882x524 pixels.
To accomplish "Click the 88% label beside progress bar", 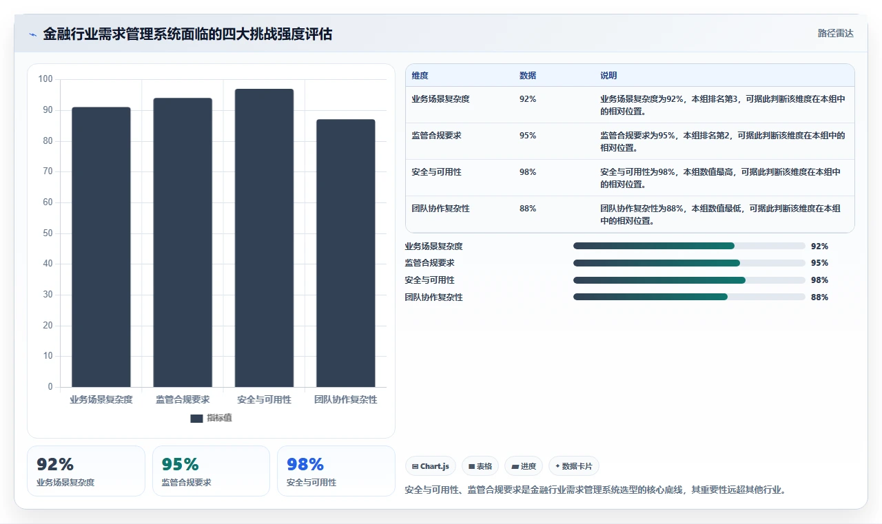I will tap(819, 297).
